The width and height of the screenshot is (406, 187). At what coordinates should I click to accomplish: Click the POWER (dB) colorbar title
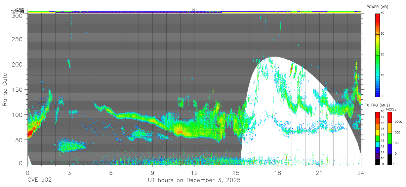pyautogui.click(x=377, y=7)
